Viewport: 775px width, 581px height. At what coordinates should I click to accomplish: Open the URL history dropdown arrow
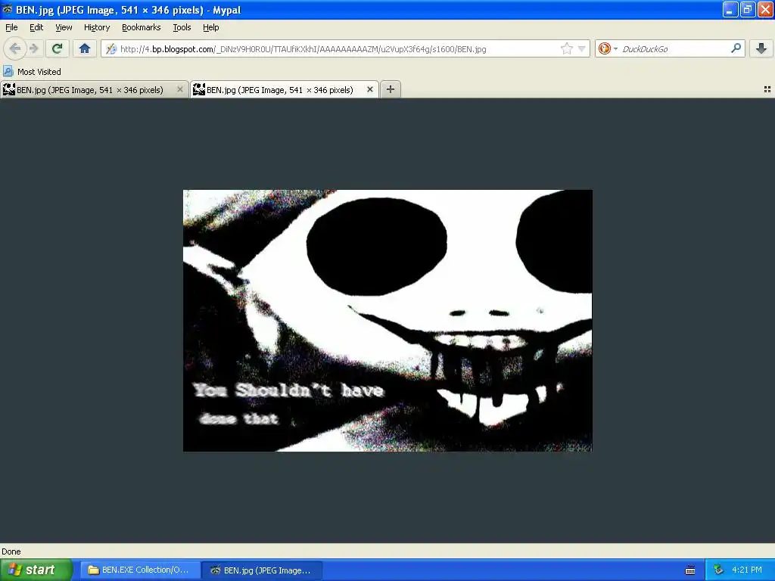coord(582,48)
